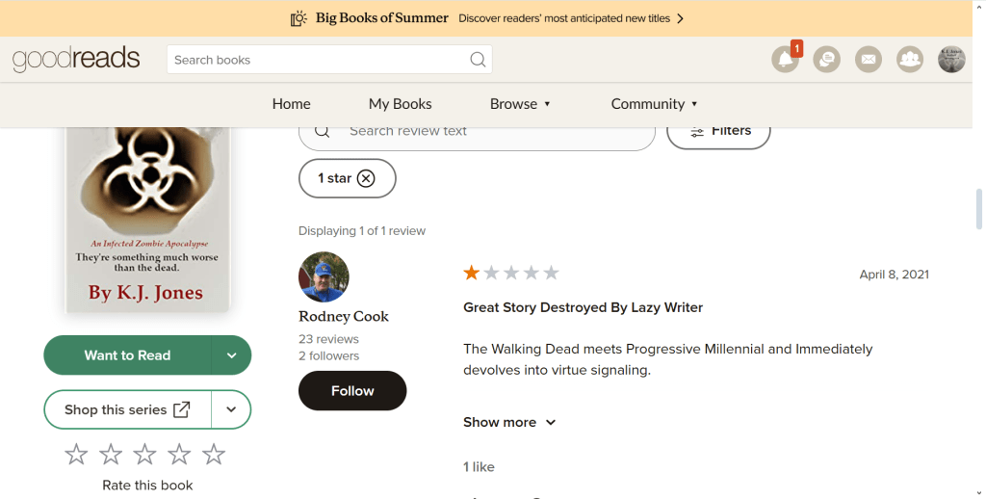The image size is (986, 499).
Task: Expand the Shop this series dropdown arrow
Action: 231,409
